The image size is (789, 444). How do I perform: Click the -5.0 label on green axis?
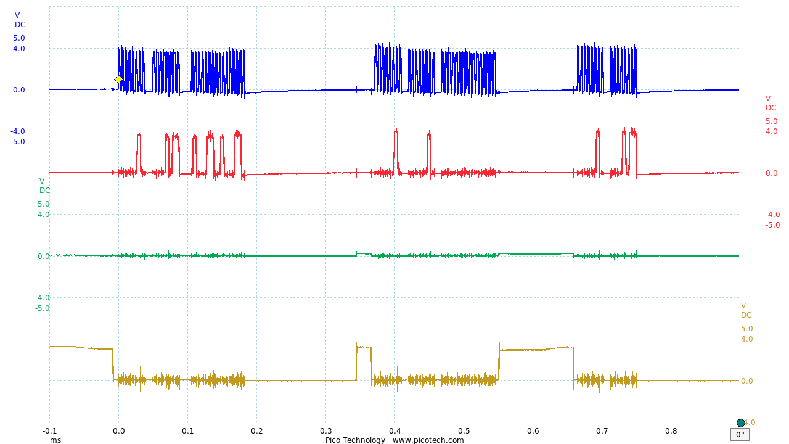[x=42, y=306]
